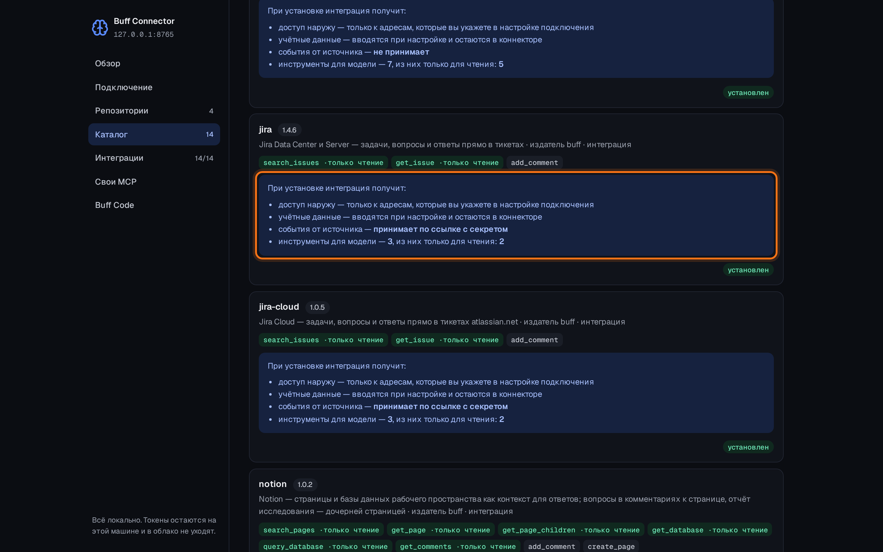Click the get_issue tag under jira

pyautogui.click(x=447, y=163)
